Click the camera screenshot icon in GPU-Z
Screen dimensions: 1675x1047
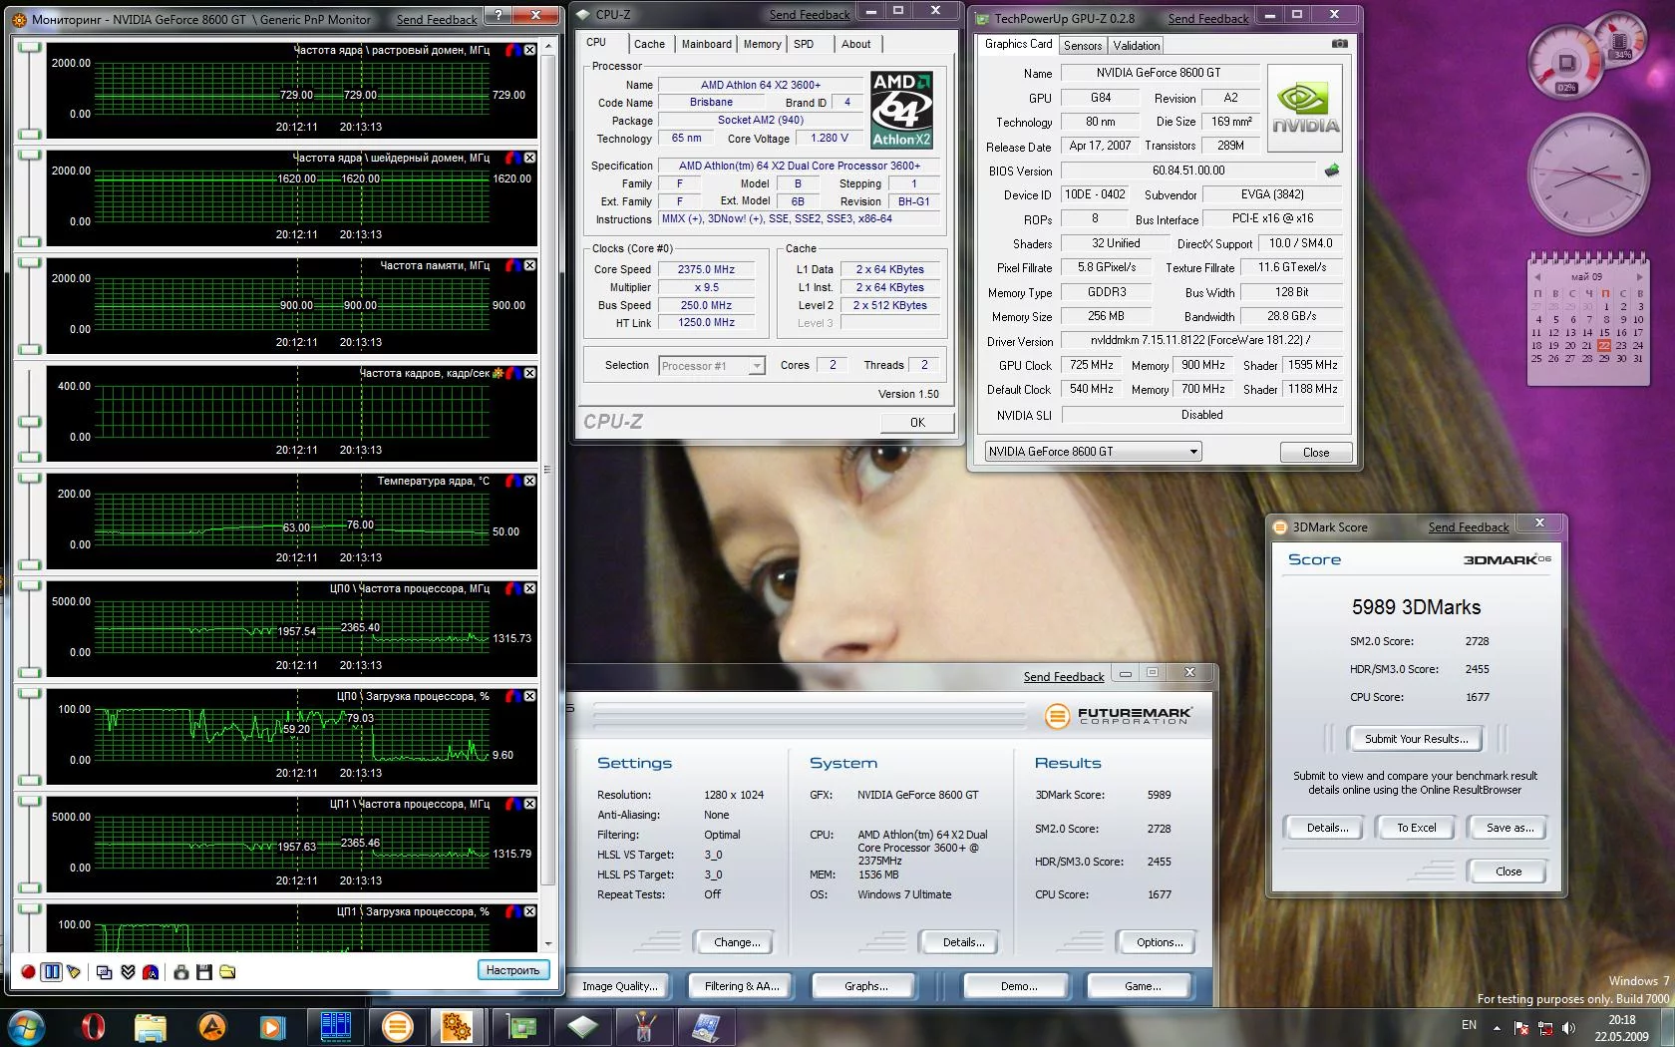1339,44
